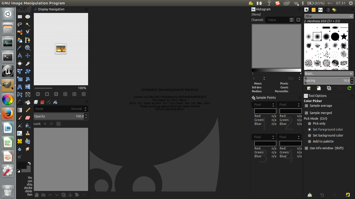This screenshot has width=355, height=199.
Task: Select the Smudge finger tool
Action: click(x=28, y=149)
